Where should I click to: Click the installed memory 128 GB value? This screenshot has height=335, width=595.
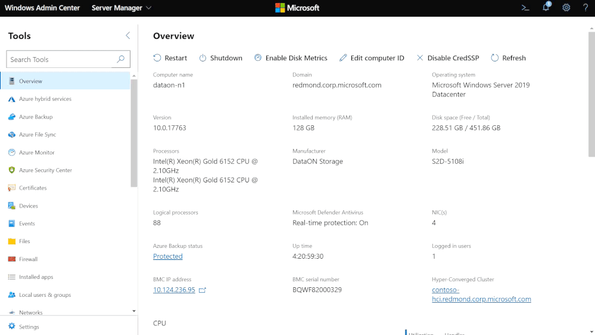click(304, 128)
